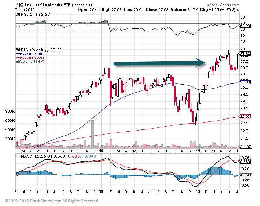Click the Close 27.63 value in the header

(x=157, y=9)
